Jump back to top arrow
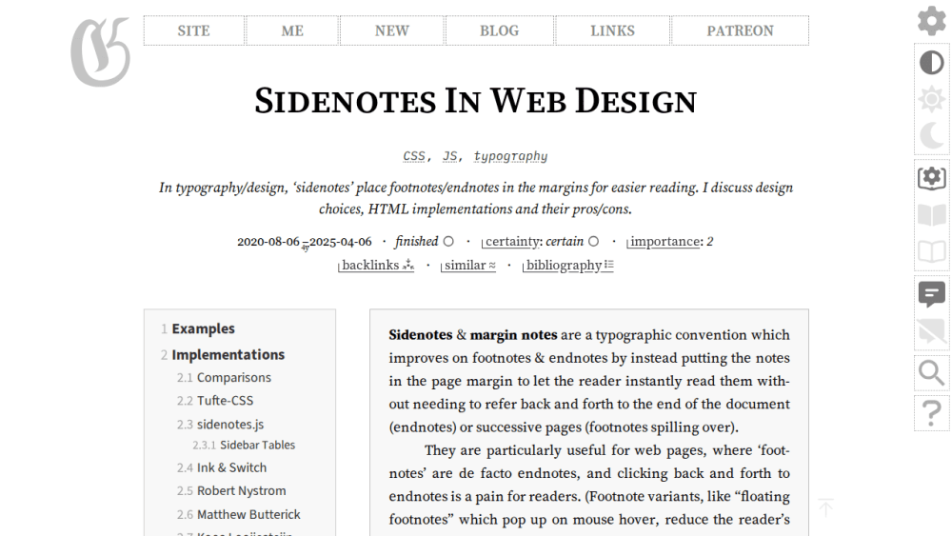The width and height of the screenshot is (952, 536). pos(825,507)
